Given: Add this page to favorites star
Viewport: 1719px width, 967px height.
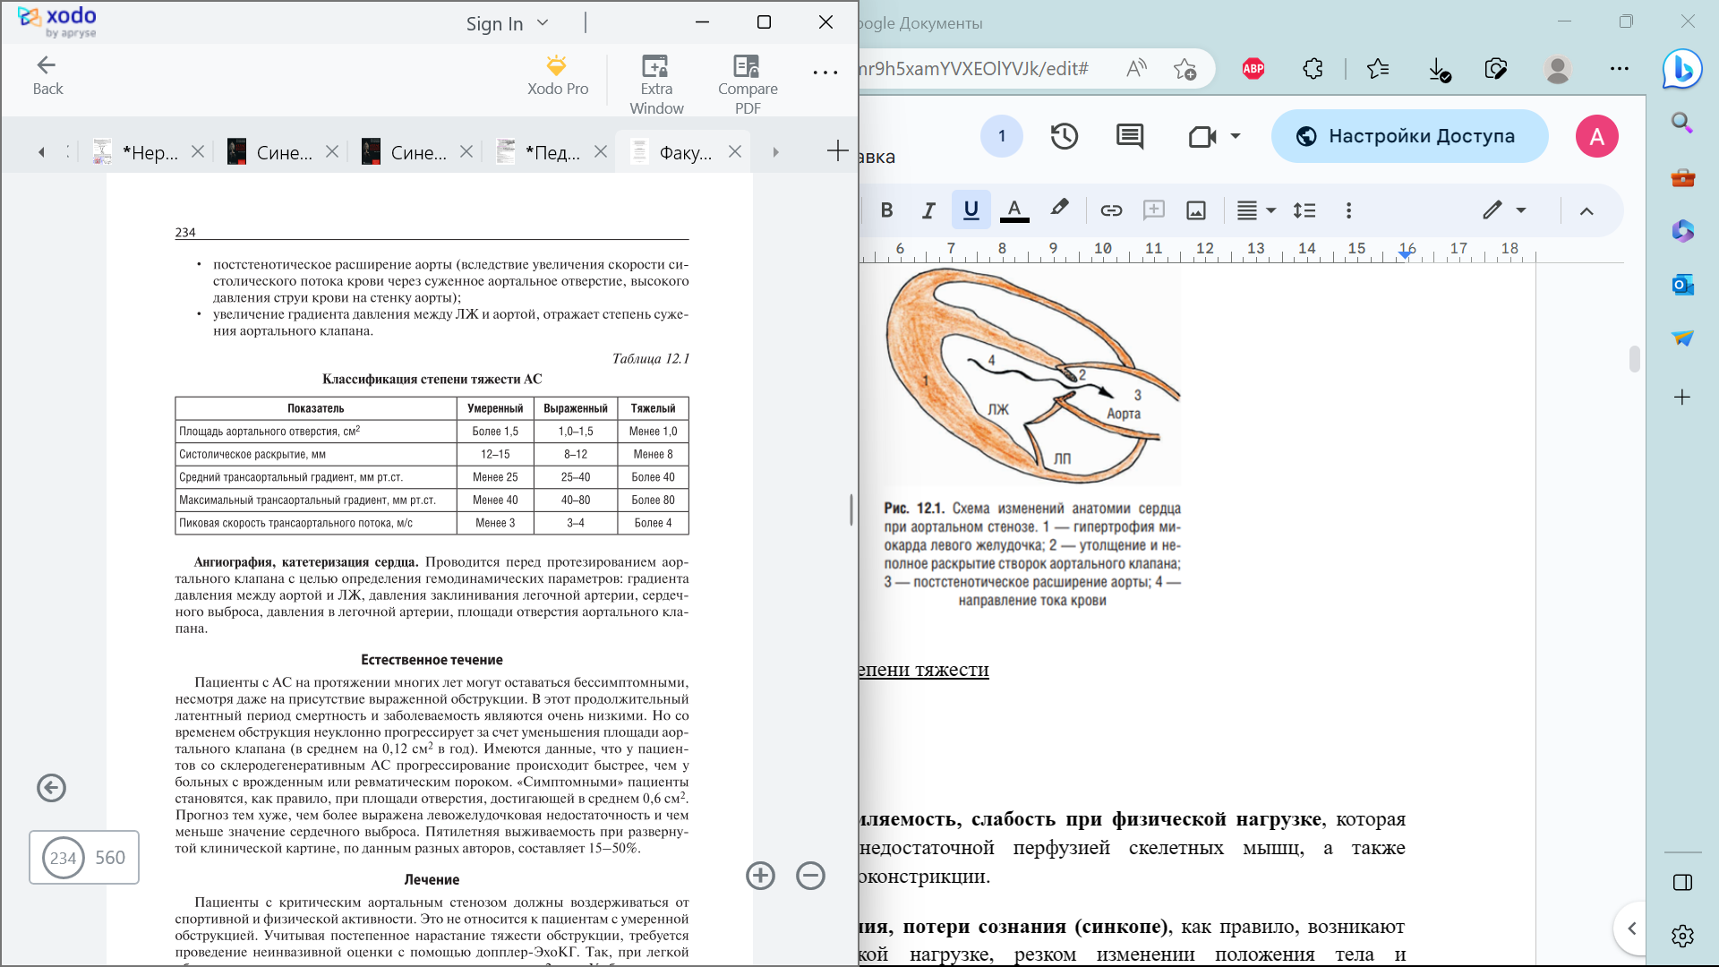Looking at the screenshot, I should (1184, 69).
